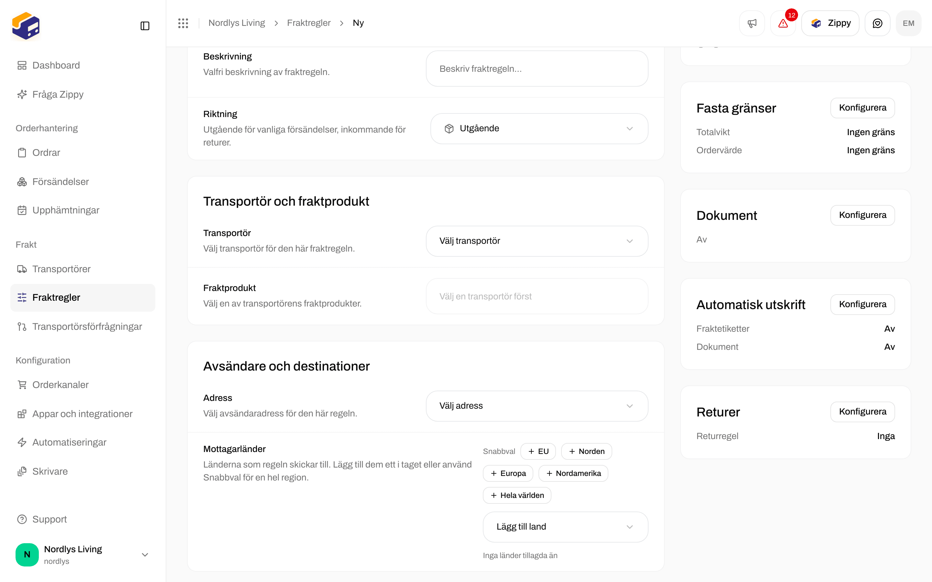Viewport: 932px width, 582px height.
Task: Go to Transportörer in the sidebar
Action: tap(83, 269)
